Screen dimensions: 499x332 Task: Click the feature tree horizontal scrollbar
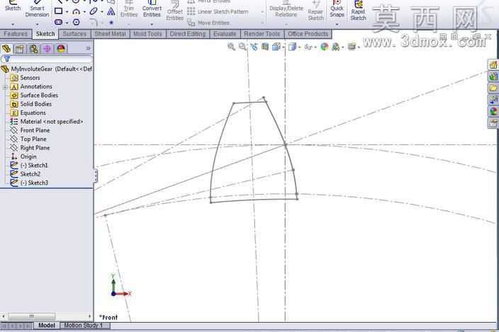tap(47, 316)
